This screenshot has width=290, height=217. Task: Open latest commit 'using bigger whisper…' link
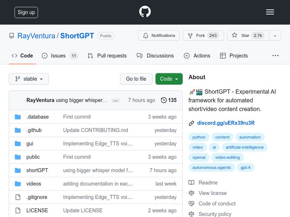coord(82,100)
